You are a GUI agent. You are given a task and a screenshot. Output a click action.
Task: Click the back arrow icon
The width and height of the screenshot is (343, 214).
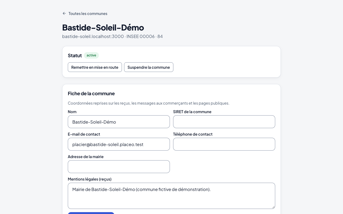(64, 13)
